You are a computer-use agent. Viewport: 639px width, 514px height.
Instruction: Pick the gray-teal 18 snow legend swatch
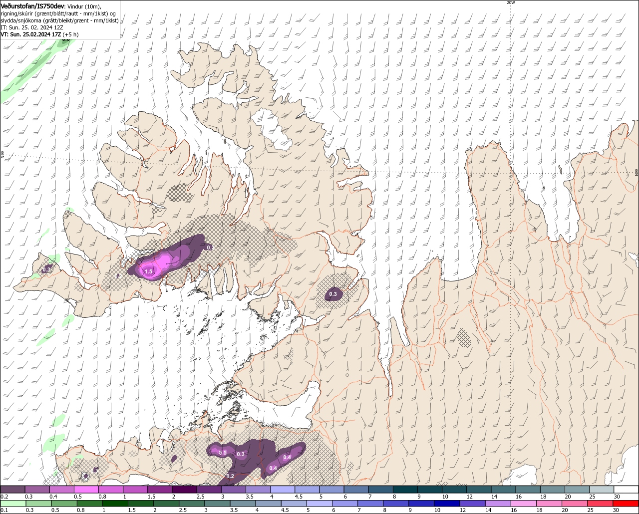coord(553,490)
